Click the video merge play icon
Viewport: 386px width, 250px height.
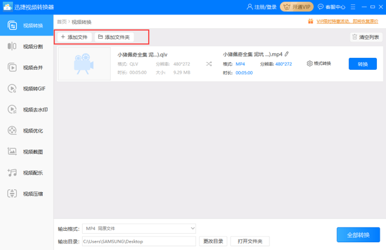[12, 67]
